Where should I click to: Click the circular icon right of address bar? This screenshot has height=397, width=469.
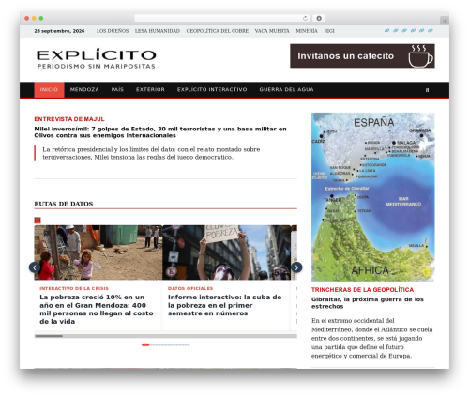pyautogui.click(x=319, y=19)
